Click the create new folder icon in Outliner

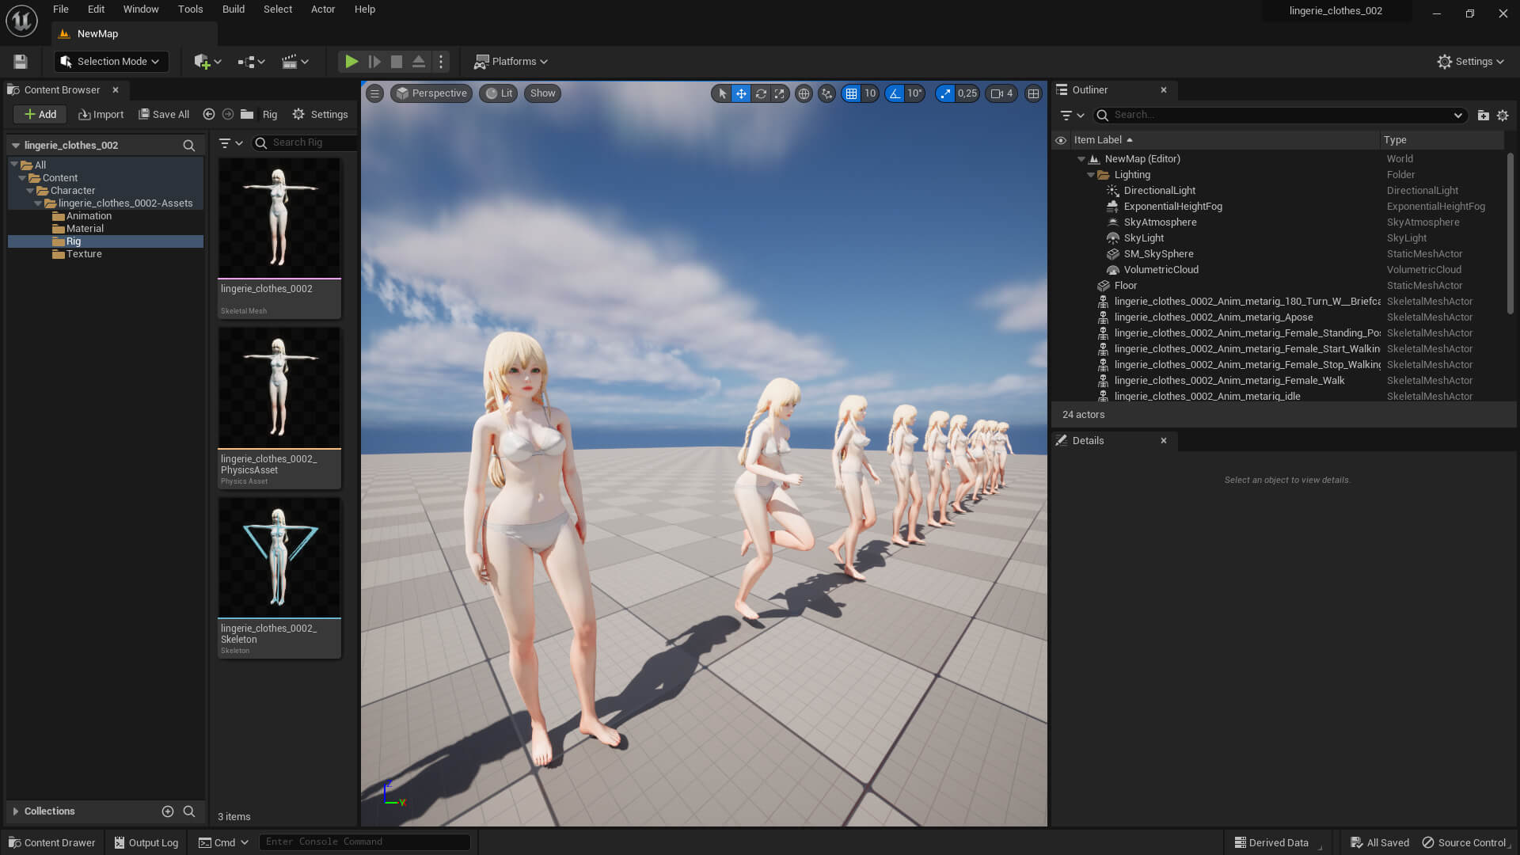(1483, 116)
